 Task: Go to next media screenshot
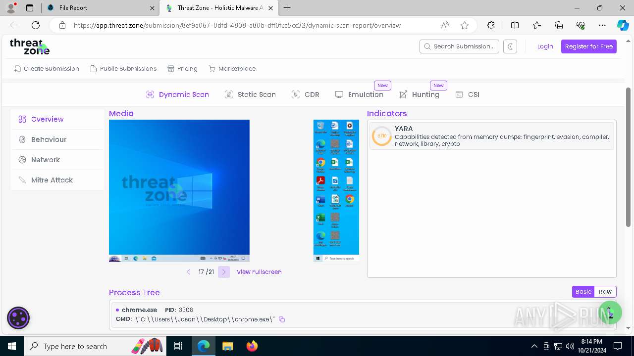coord(224,272)
